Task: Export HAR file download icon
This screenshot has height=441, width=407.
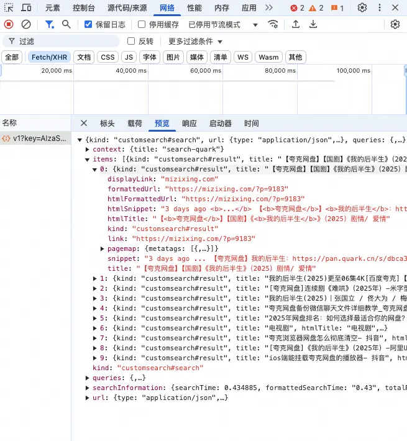Action: pyautogui.click(x=313, y=24)
